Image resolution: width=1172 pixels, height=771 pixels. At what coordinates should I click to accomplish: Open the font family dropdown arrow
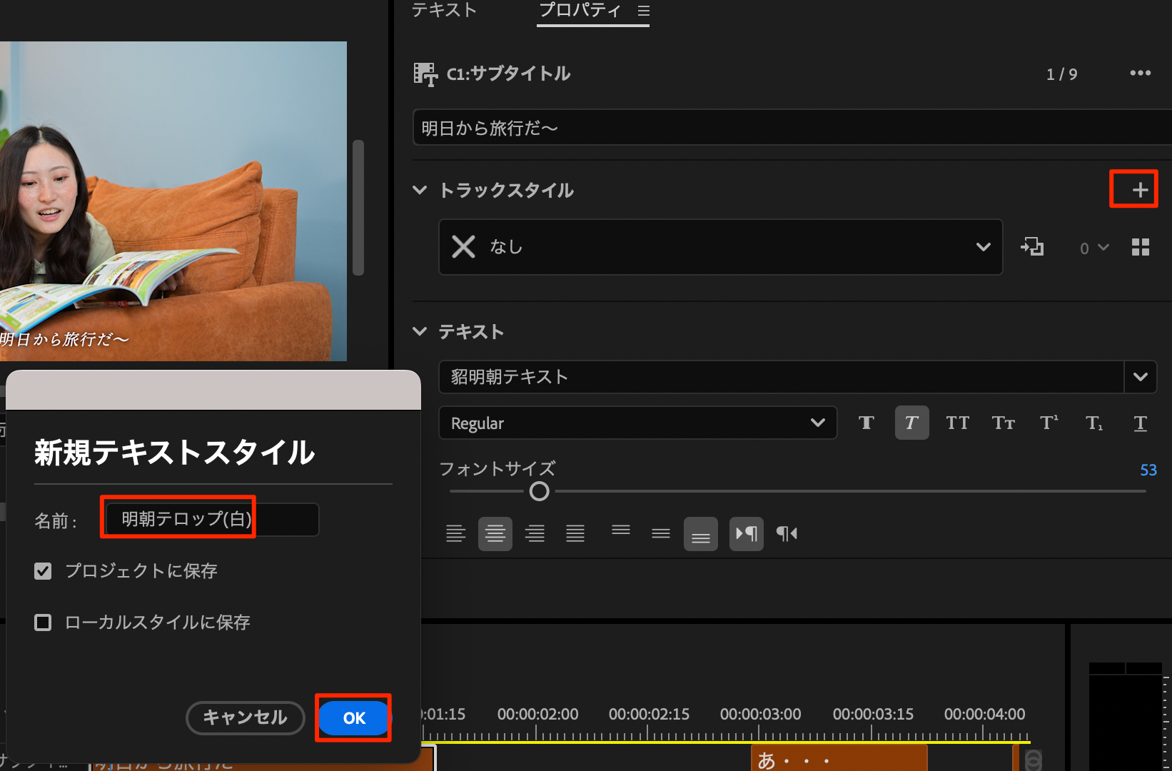tap(1140, 377)
